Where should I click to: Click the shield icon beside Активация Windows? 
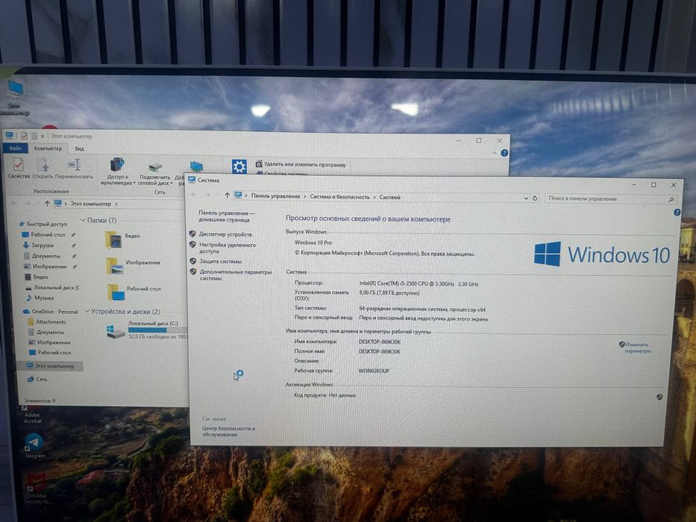[x=659, y=397]
